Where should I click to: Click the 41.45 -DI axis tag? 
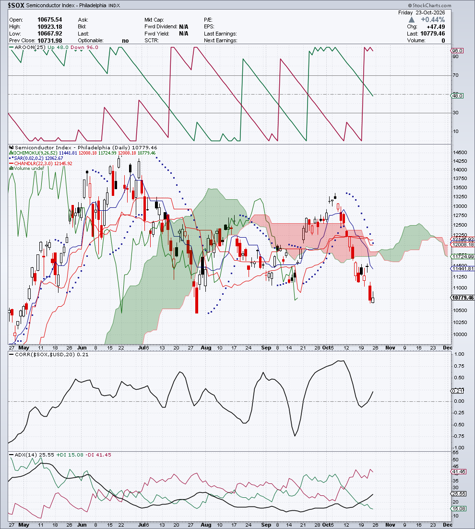[459, 472]
